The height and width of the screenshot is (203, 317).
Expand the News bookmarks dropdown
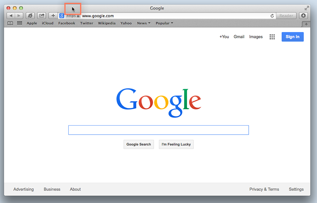coord(144,23)
